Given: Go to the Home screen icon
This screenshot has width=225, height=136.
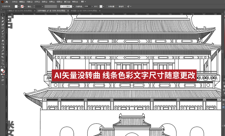Looking at the screenshot, I should click(6, 2).
